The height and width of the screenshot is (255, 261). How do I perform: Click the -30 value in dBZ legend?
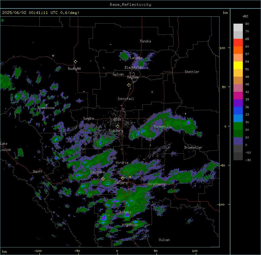pyautogui.click(x=248, y=160)
